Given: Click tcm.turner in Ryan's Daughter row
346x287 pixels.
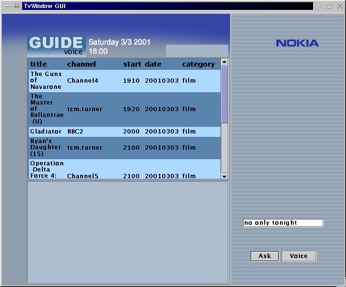Looking at the screenshot, I should tap(85, 147).
